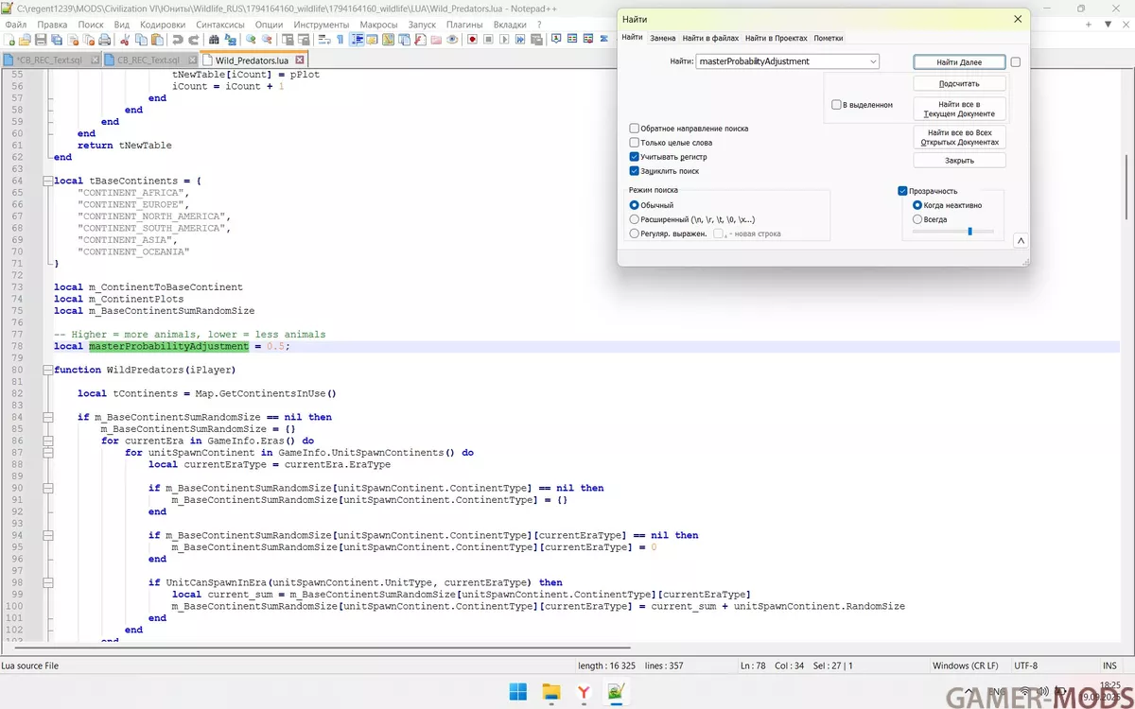The image size is (1135, 709).
Task: Open the find-what history dropdown arrow
Action: (x=872, y=61)
